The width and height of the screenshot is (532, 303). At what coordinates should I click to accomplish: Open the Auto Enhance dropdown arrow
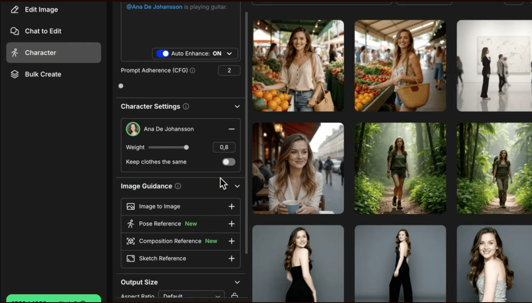229,53
